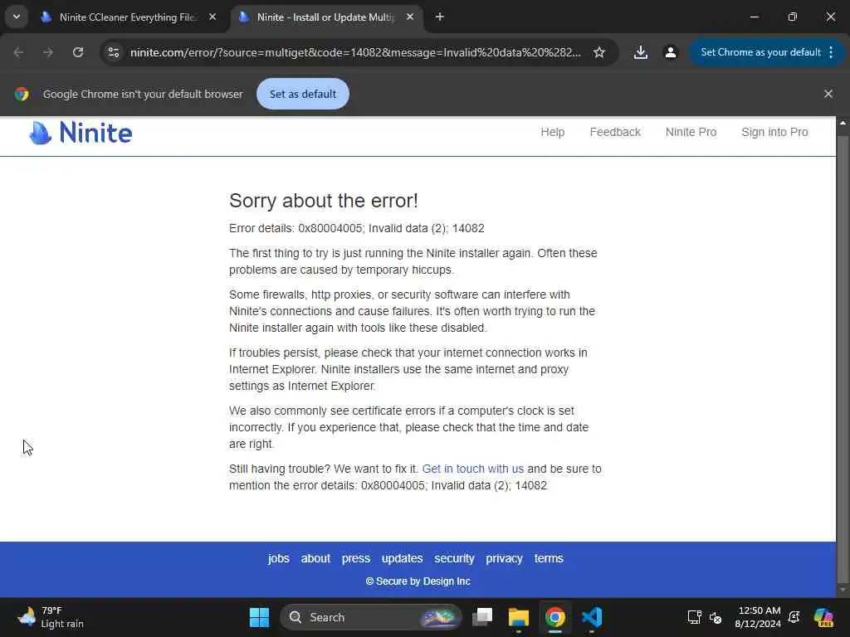Viewport: 850px width, 637px height.
Task: Dismiss the default browser infobar
Action: (828, 94)
